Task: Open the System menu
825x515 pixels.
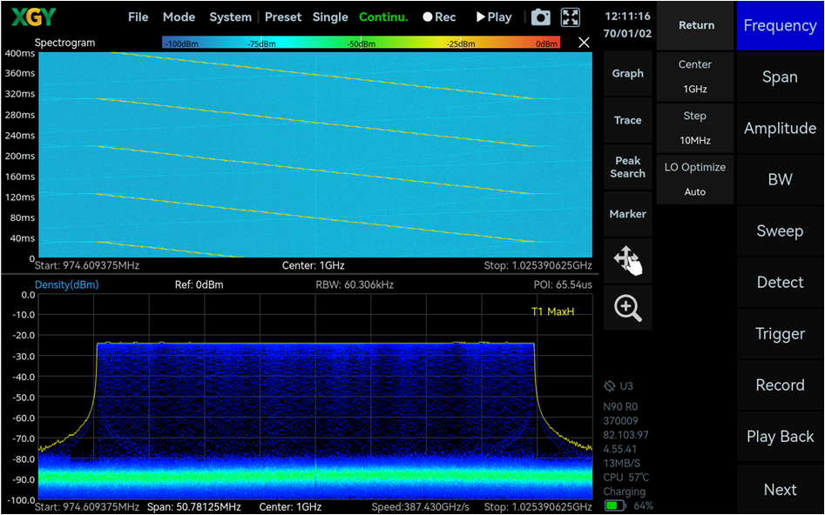Action: pyautogui.click(x=231, y=17)
